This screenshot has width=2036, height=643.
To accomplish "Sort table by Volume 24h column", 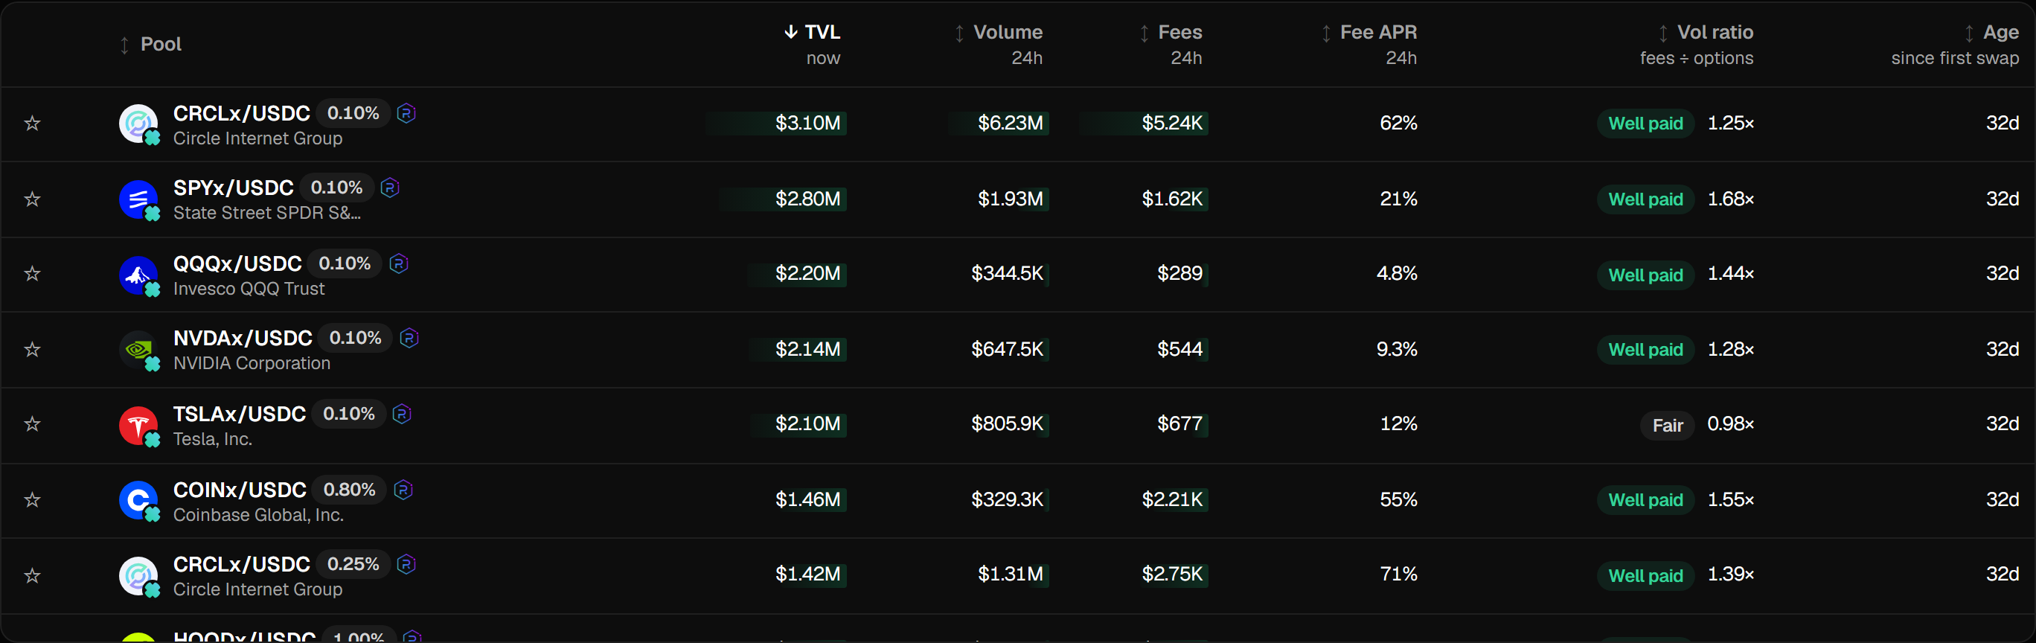I will [998, 33].
